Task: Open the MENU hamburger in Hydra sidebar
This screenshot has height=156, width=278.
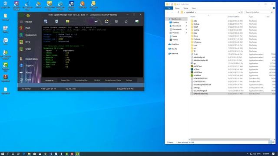Action: click(x=26, y=22)
